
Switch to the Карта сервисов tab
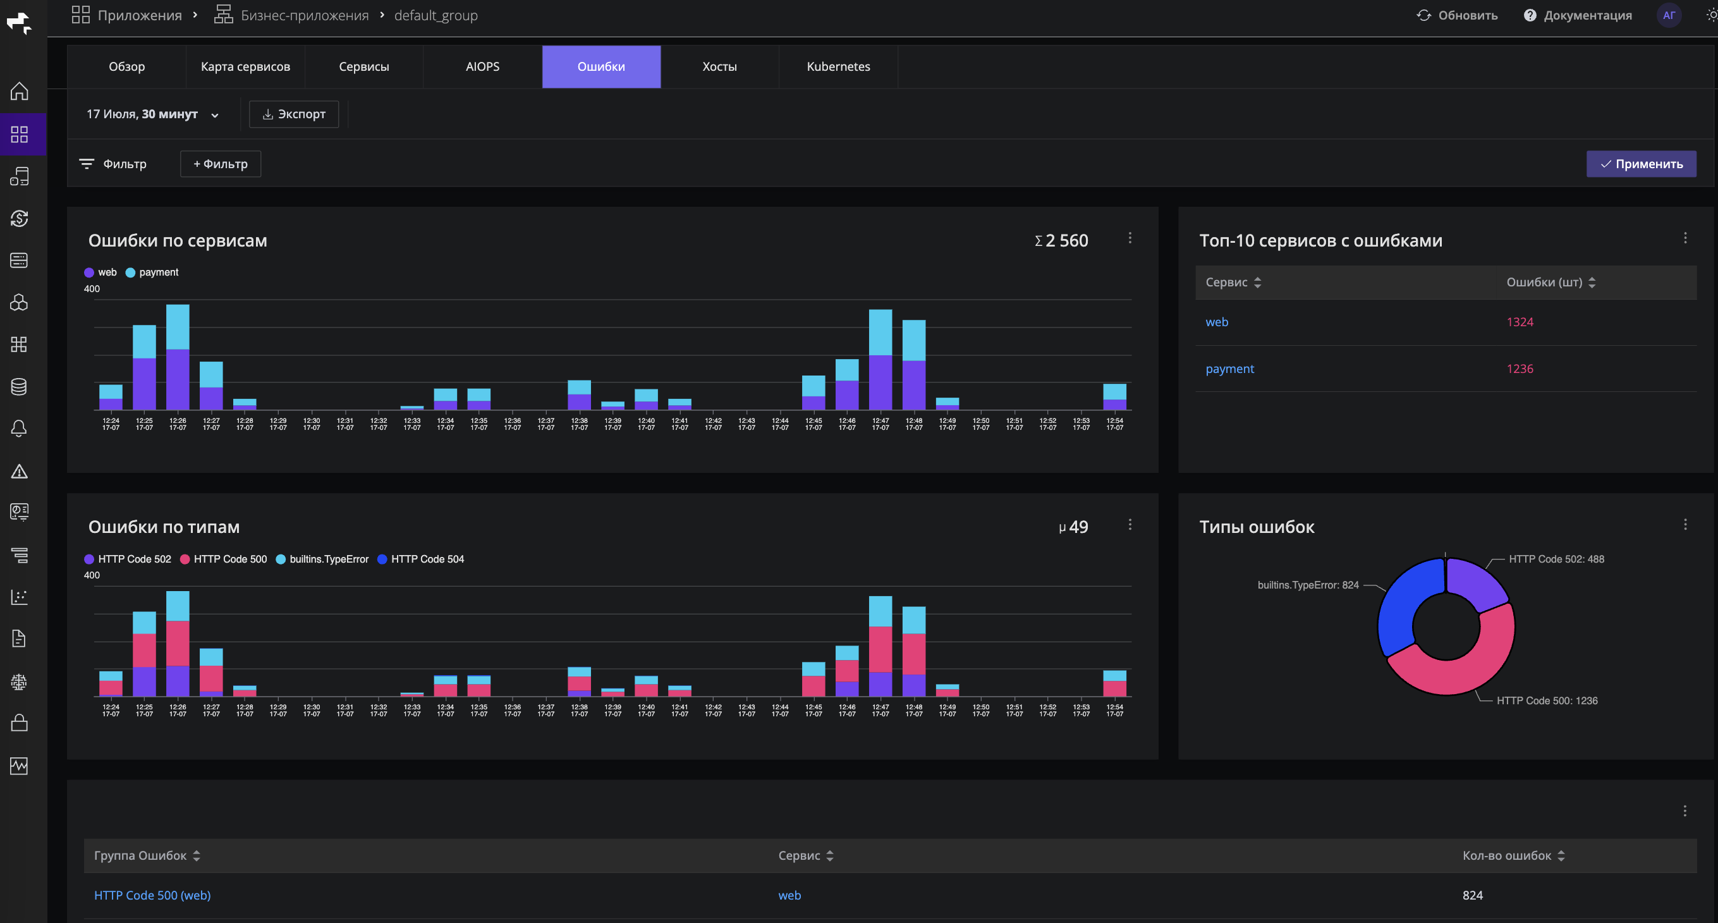tap(245, 66)
